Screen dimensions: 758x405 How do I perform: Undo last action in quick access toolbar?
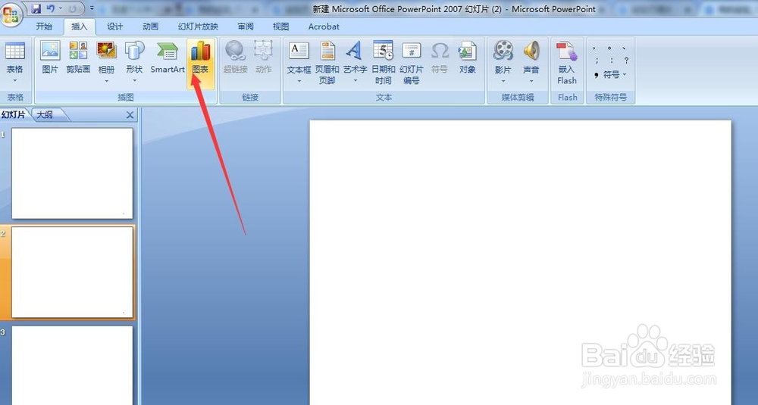[x=51, y=8]
